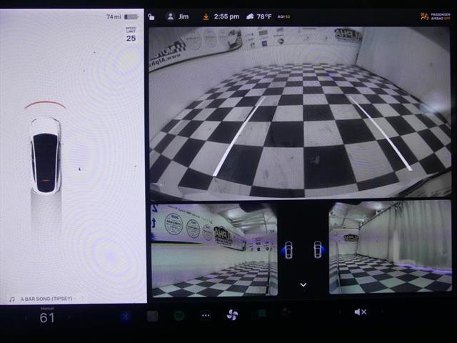Tap the speed limit 25 sign
457x343 pixels.
131,34
